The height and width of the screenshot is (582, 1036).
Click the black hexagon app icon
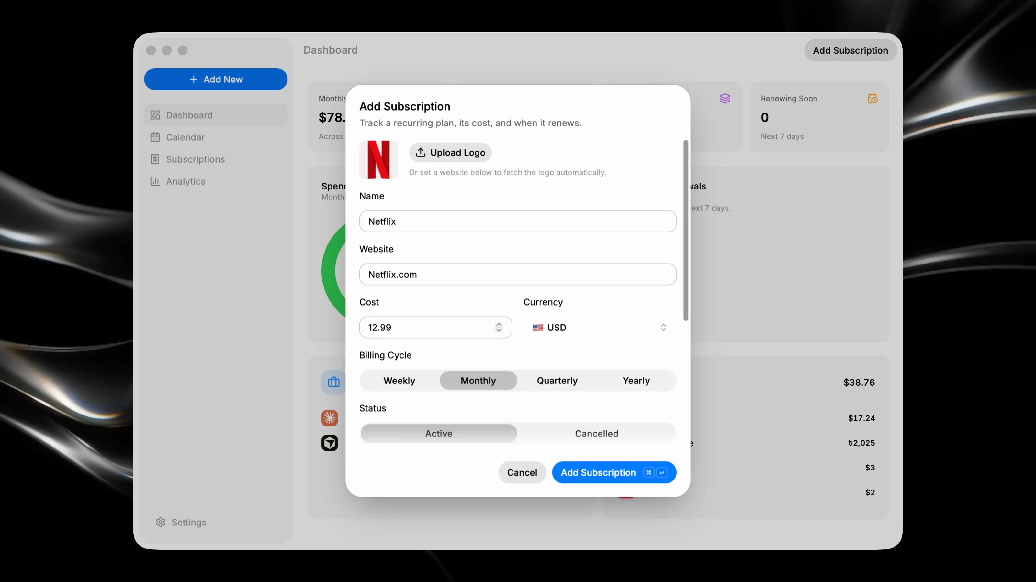coord(329,443)
